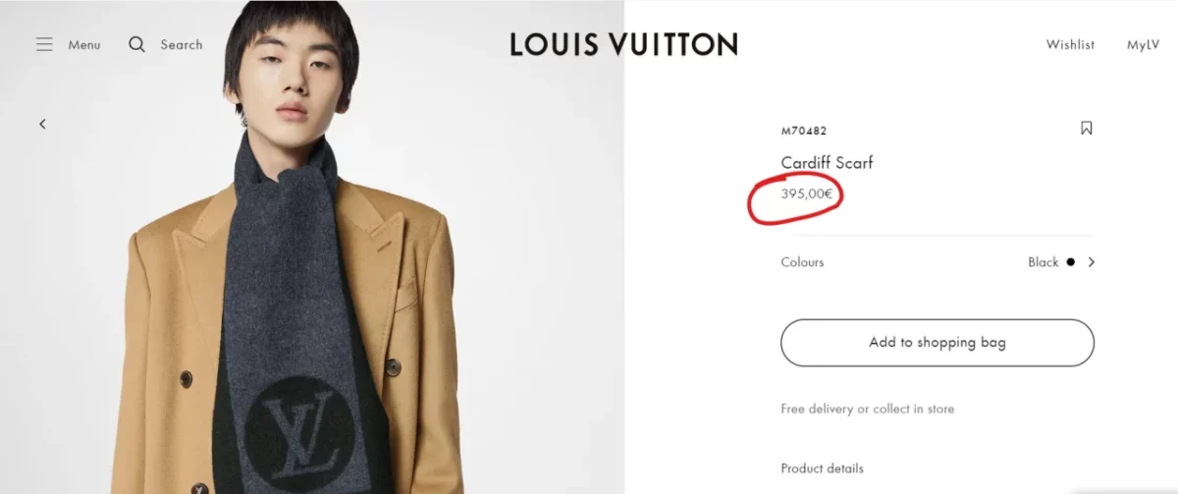Open the hamburger Menu icon

(x=44, y=45)
